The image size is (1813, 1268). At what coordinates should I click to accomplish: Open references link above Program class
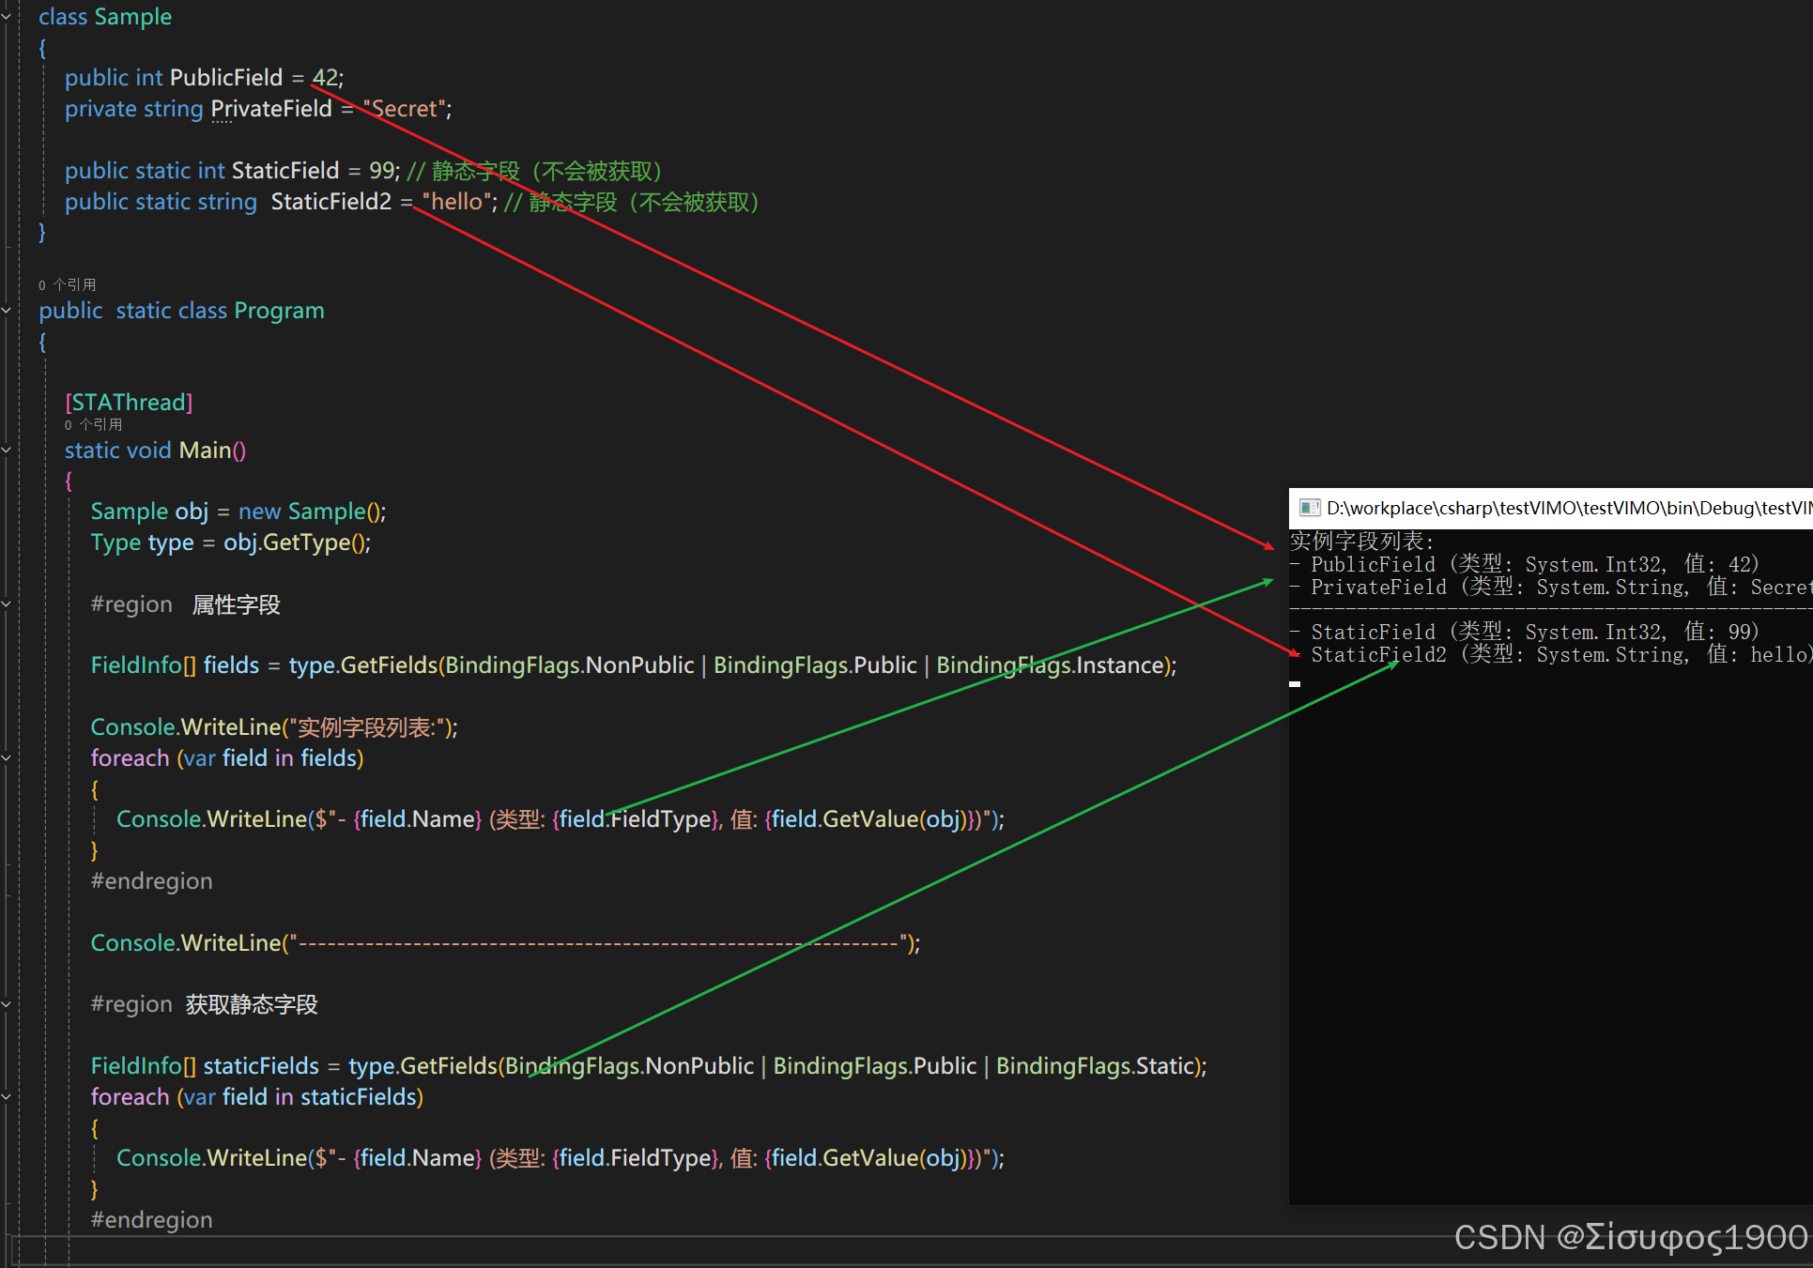tap(68, 284)
